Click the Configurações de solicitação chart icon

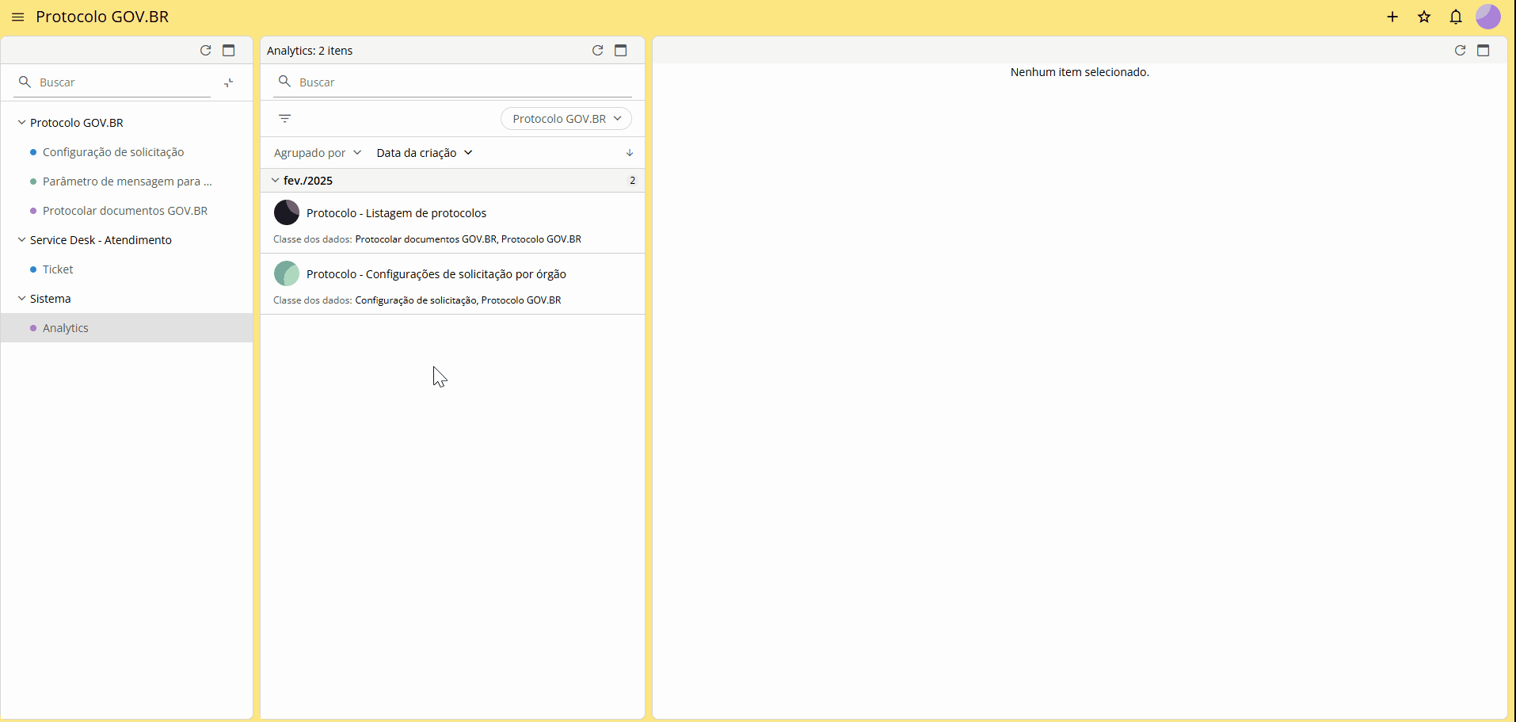[x=286, y=273]
